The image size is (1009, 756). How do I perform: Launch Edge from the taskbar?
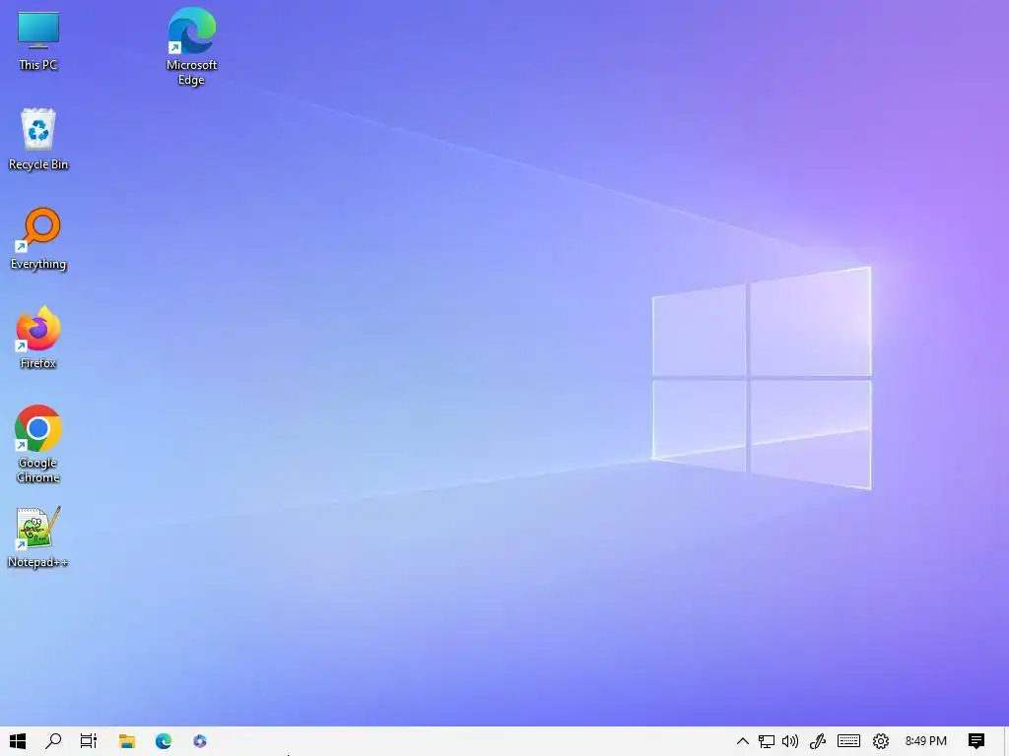pos(164,741)
